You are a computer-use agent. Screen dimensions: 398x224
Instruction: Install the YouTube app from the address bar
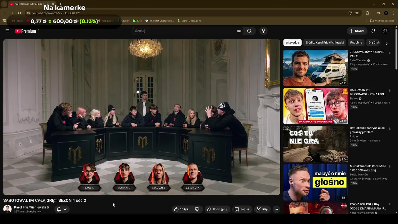[x=350, y=13]
